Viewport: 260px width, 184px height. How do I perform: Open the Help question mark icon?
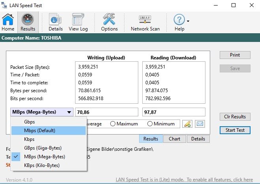pyautogui.click(x=179, y=20)
